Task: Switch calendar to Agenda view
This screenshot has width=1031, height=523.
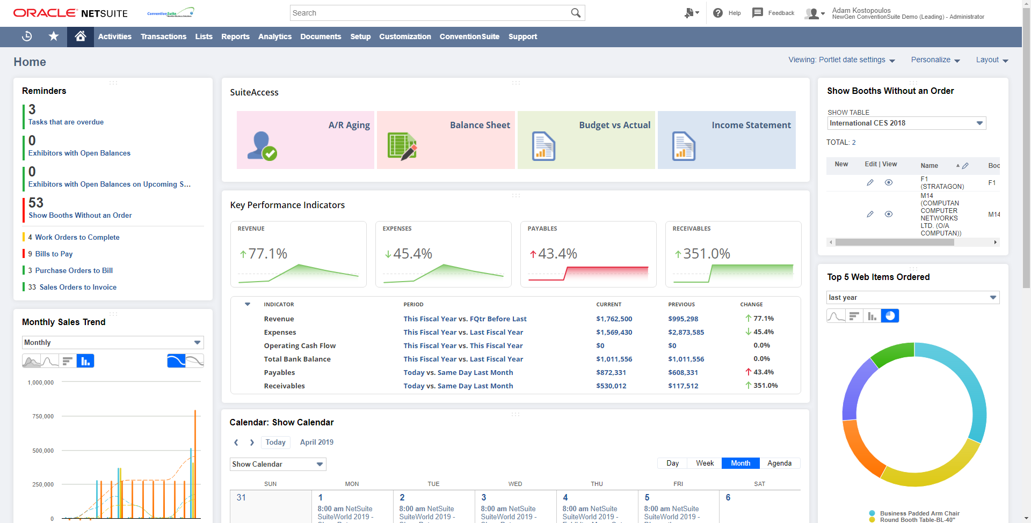Action: pyautogui.click(x=779, y=463)
